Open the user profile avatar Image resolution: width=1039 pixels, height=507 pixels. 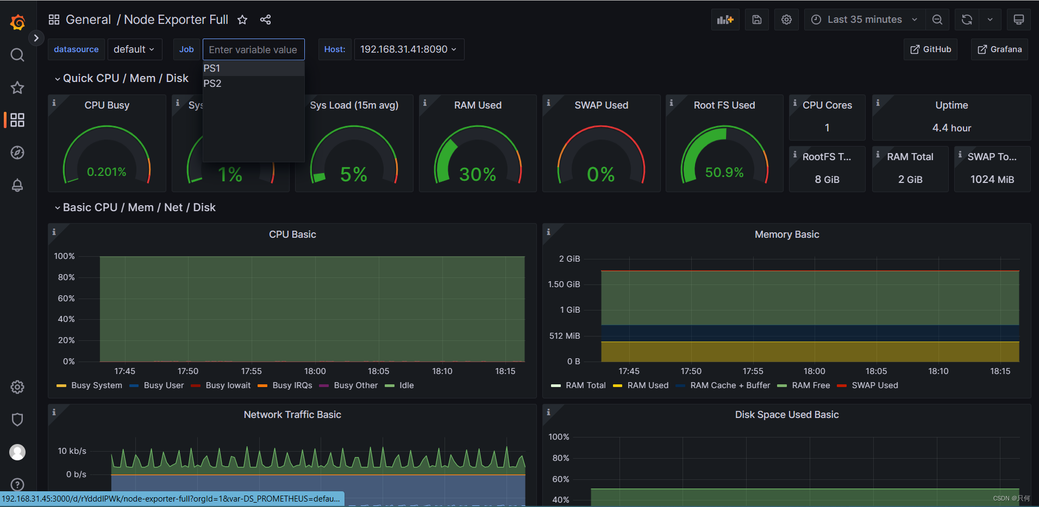(x=17, y=452)
